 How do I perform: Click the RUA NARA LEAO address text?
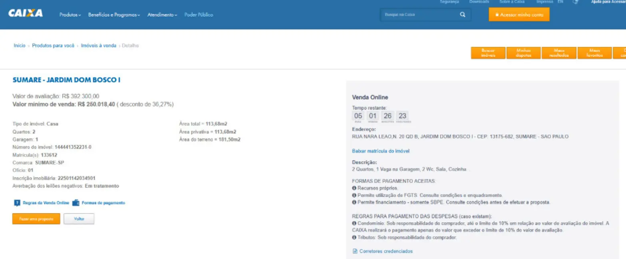click(x=460, y=136)
